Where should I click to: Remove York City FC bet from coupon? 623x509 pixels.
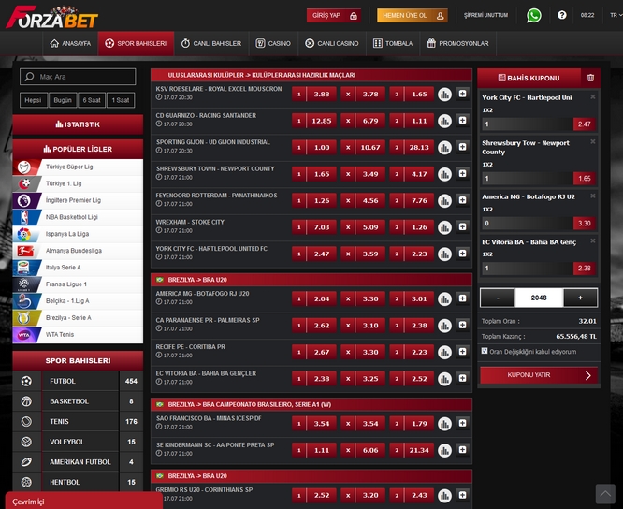point(593,97)
